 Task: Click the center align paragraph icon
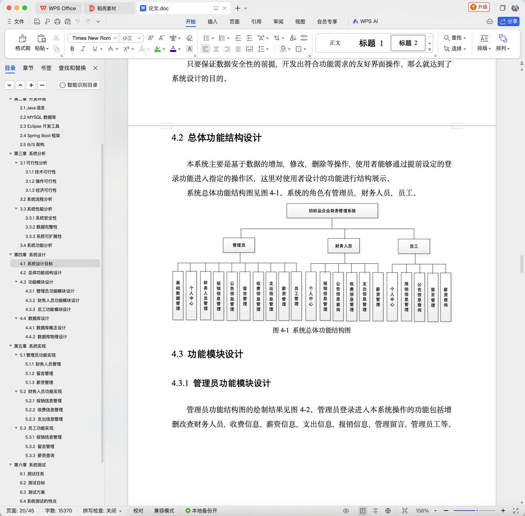(216, 49)
